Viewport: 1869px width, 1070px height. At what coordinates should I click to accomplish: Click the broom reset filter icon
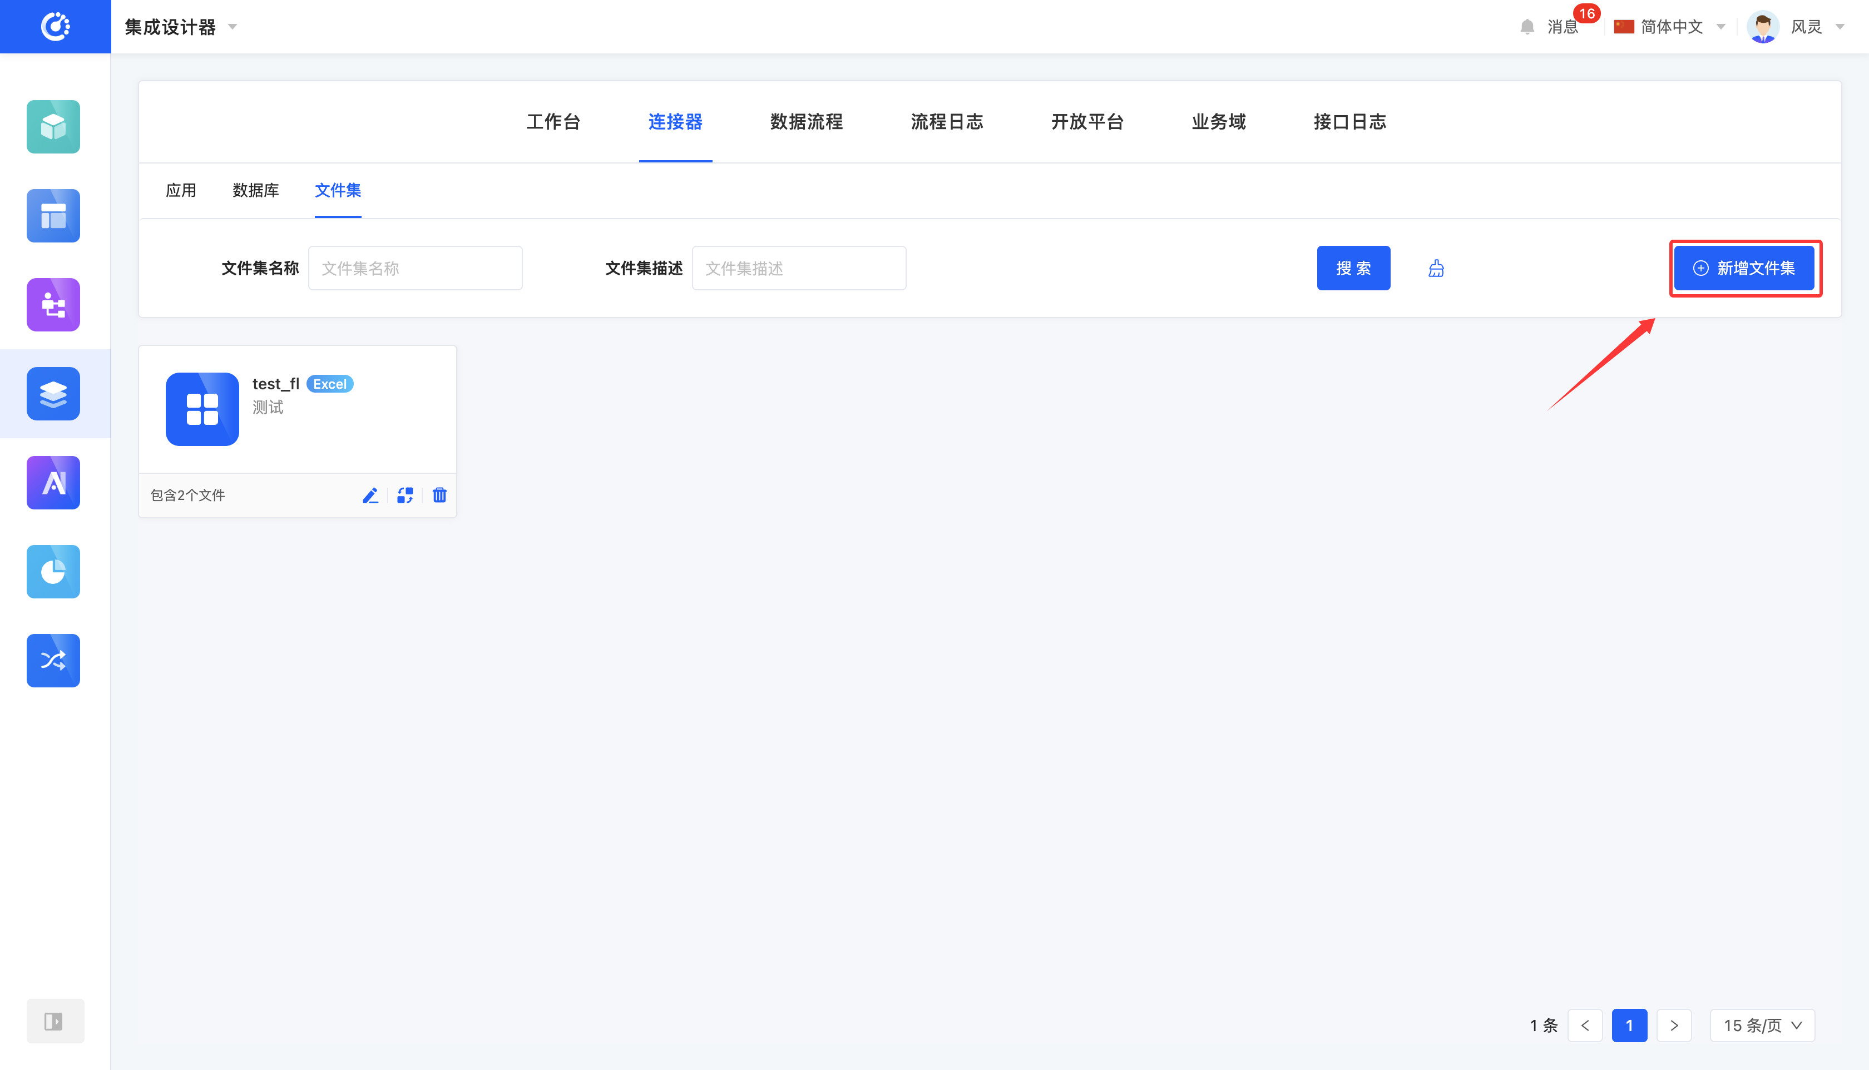(1436, 268)
